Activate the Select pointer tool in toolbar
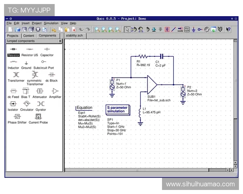Image resolution: width=243 pixels, height=194 pixels. (x=127, y=30)
